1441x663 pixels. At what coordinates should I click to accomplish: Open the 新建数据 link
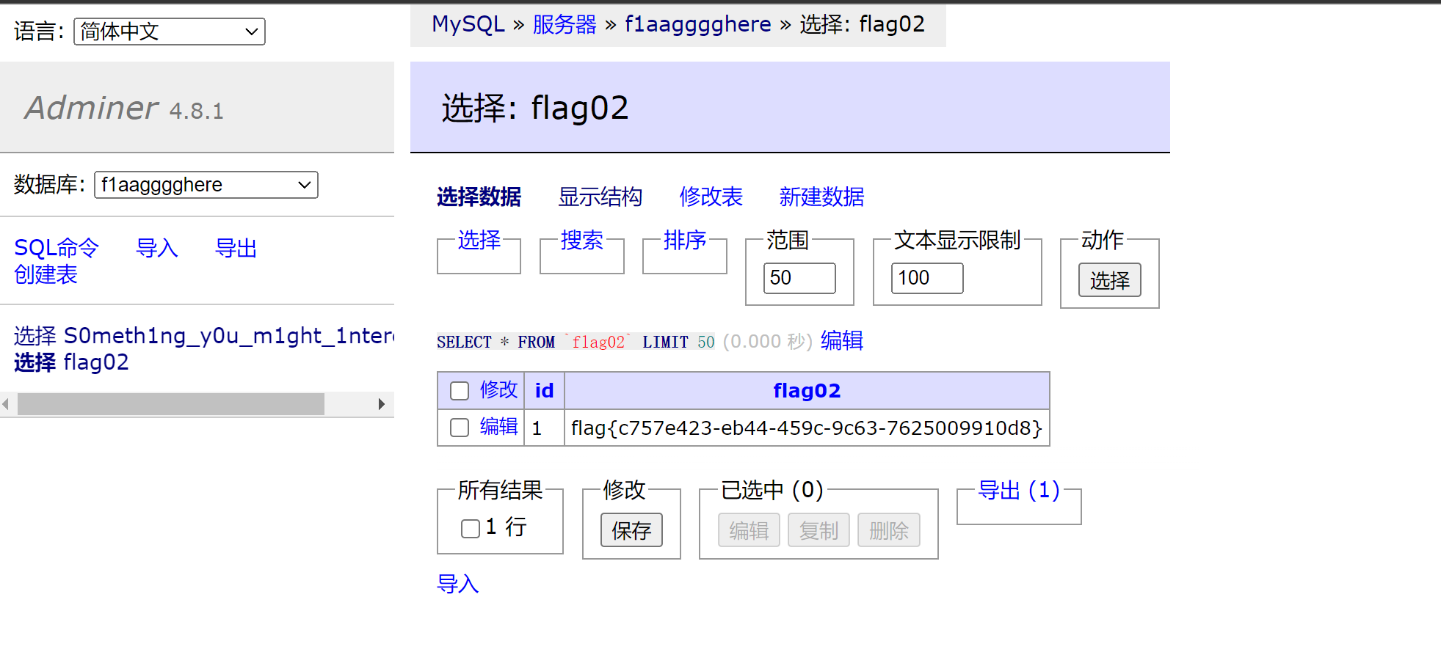[821, 197]
